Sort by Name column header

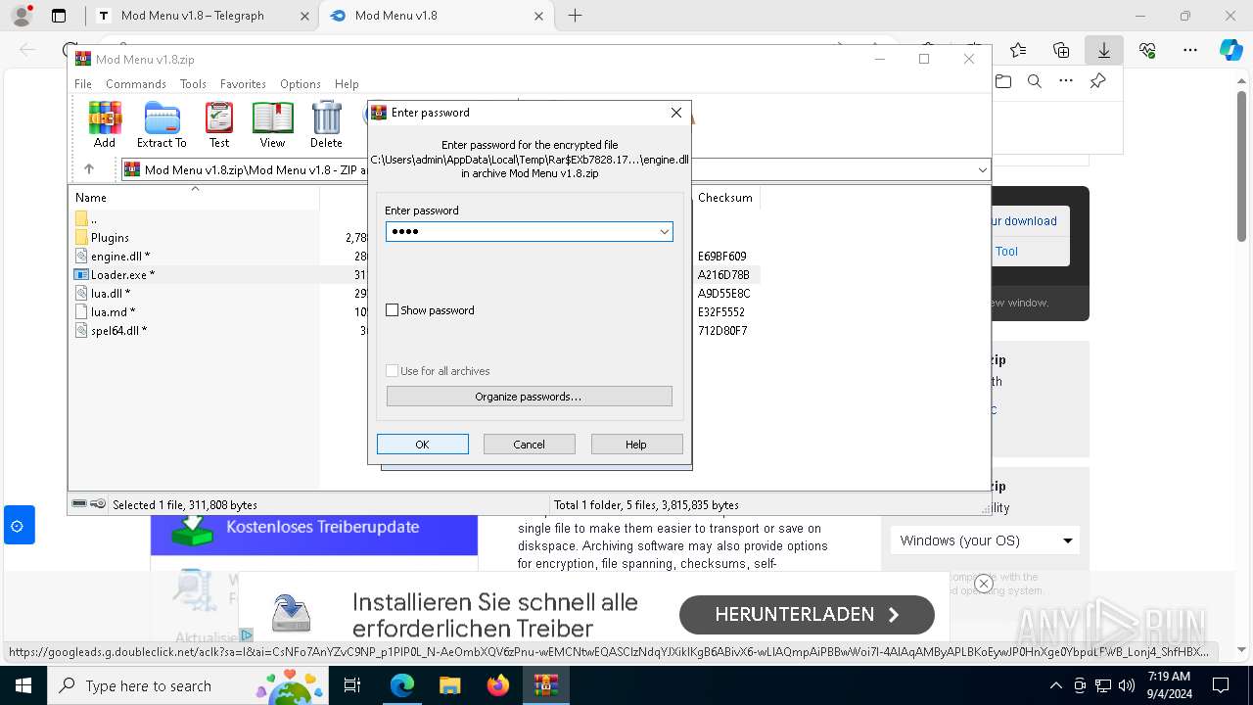[x=194, y=198]
